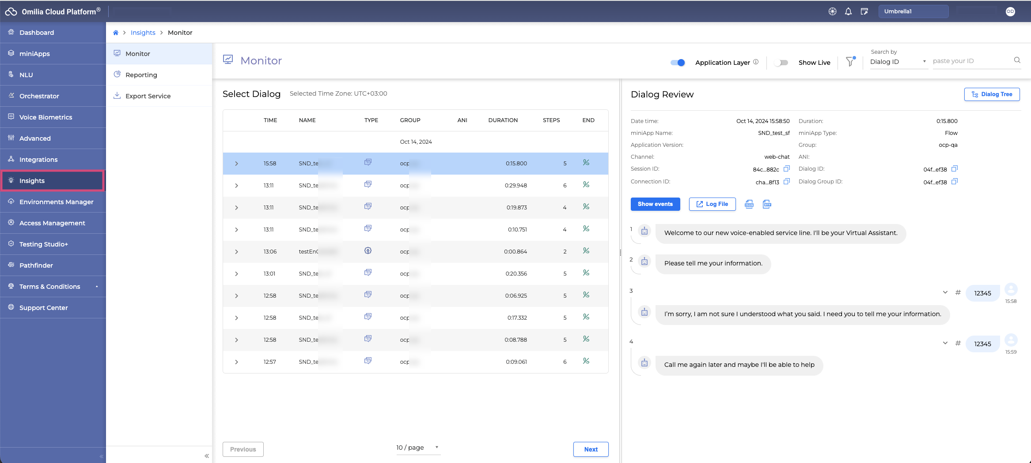
Task: Open the filter funnel icon
Action: 850,62
